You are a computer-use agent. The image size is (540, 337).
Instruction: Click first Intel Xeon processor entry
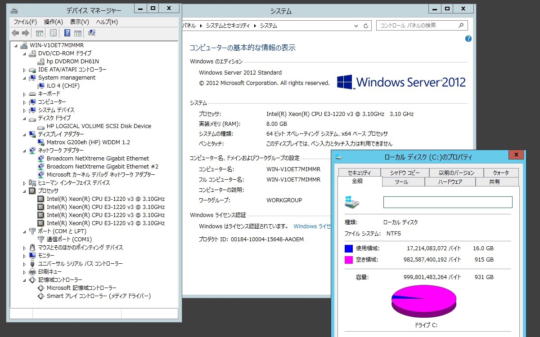pyautogui.click(x=106, y=199)
